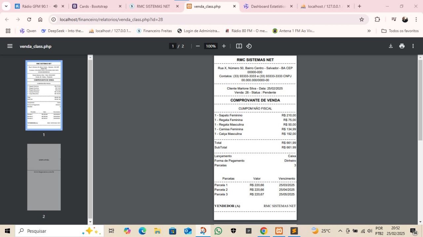Open the Todos os favoritos folder
Screen dimensions: 423x237
[400, 31]
